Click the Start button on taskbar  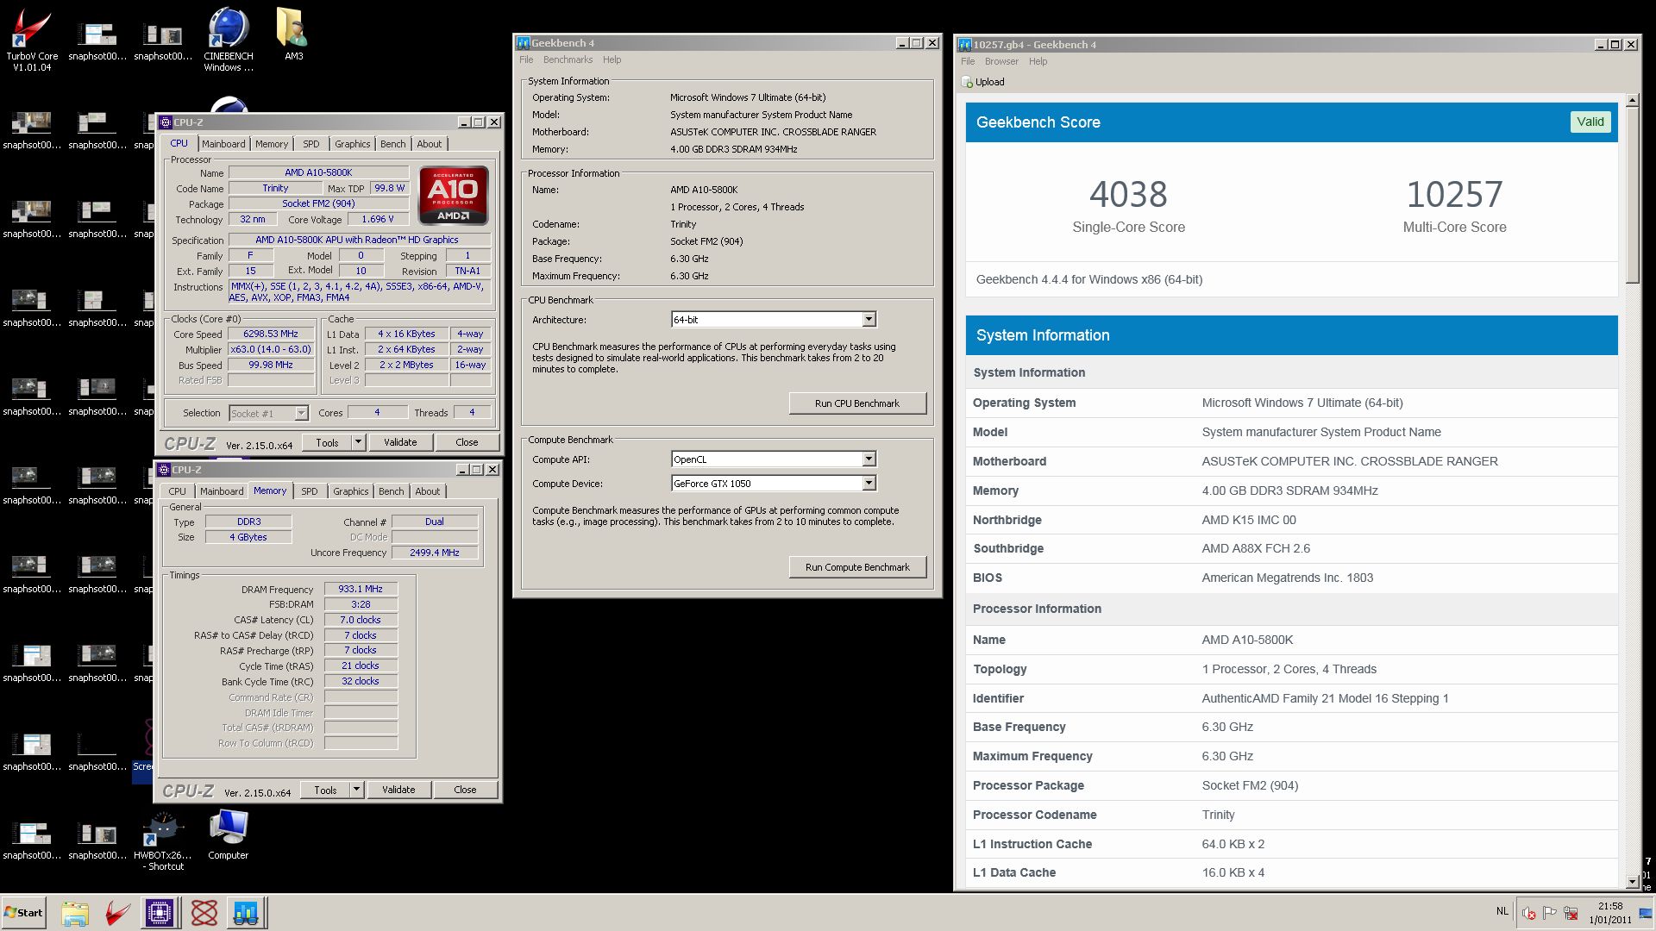pyautogui.click(x=24, y=912)
